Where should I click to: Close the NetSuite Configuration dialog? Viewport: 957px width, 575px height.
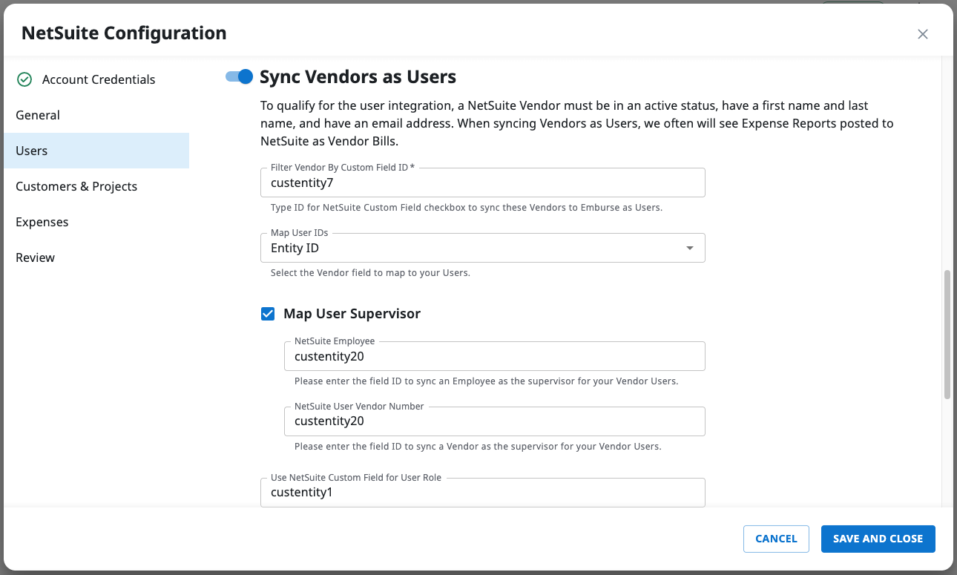pos(922,34)
